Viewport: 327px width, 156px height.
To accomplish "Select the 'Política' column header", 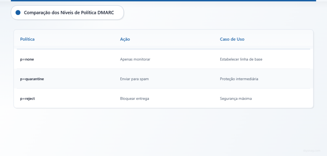I will (27, 39).
